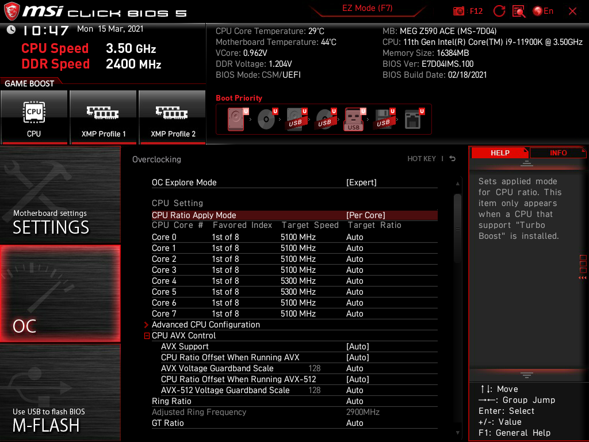Click the help panel bottom resize handle

click(x=527, y=375)
